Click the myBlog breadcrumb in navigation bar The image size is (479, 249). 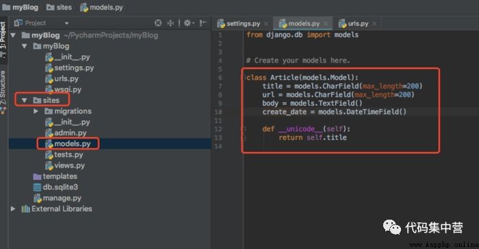[20, 8]
